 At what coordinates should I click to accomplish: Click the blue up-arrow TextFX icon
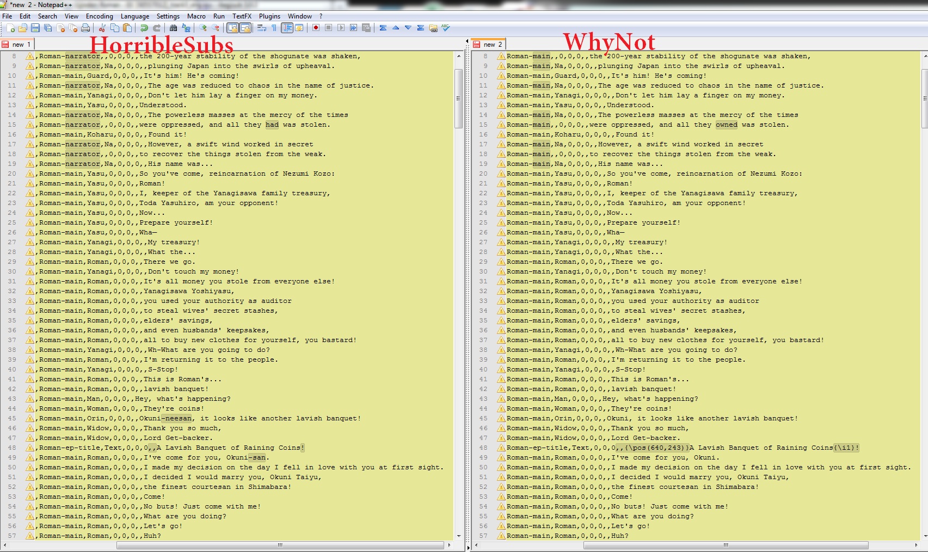(396, 28)
